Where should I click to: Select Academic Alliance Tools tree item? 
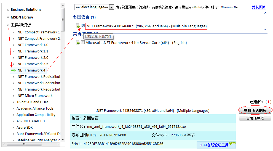click(35, 108)
